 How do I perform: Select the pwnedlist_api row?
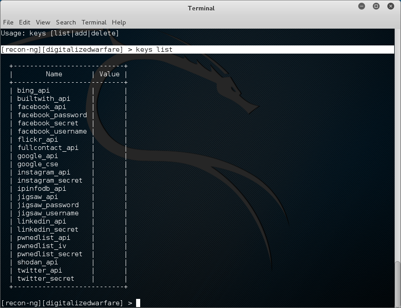[x=68, y=237]
